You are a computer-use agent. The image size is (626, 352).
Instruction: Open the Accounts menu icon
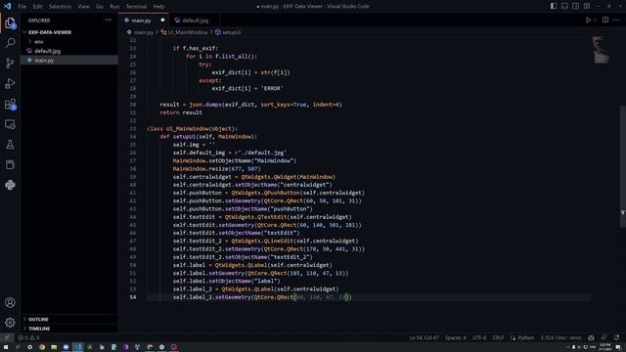10,302
